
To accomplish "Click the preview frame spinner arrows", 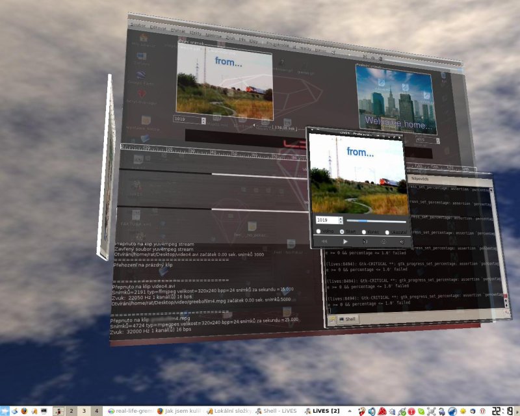I will (341, 220).
